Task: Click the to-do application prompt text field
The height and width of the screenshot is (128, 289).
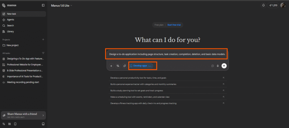Action: 167,54
